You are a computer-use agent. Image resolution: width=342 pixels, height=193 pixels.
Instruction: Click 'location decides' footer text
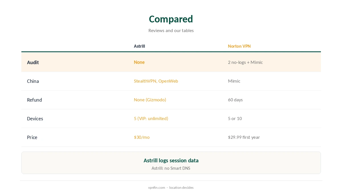coord(181,188)
